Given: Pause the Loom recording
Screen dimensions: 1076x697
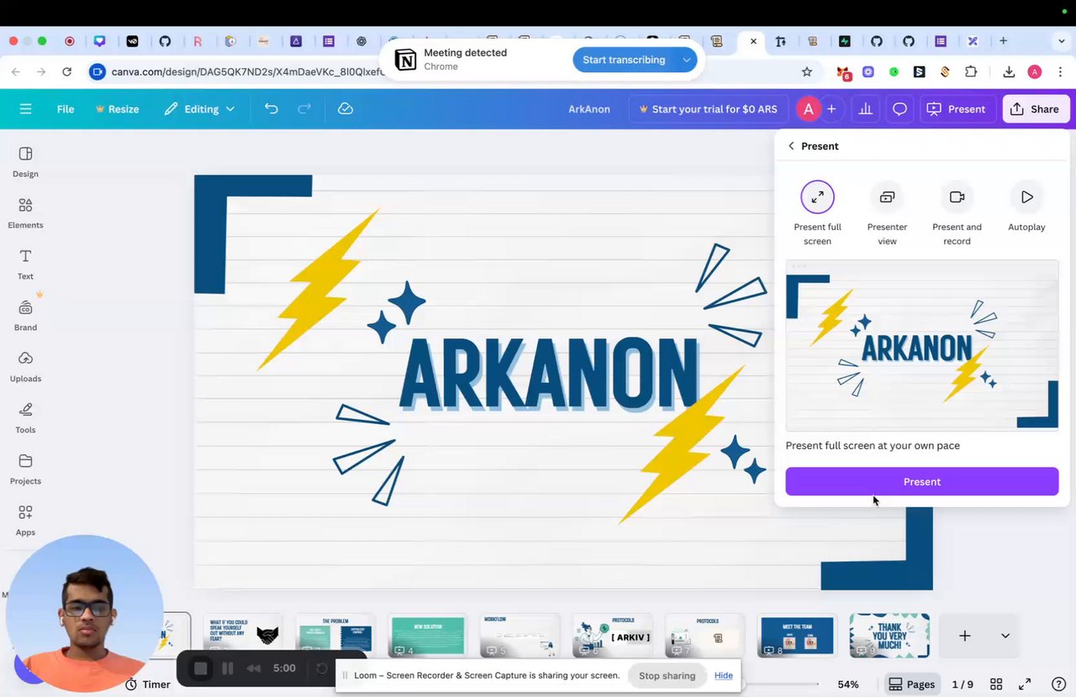Looking at the screenshot, I should (x=227, y=668).
